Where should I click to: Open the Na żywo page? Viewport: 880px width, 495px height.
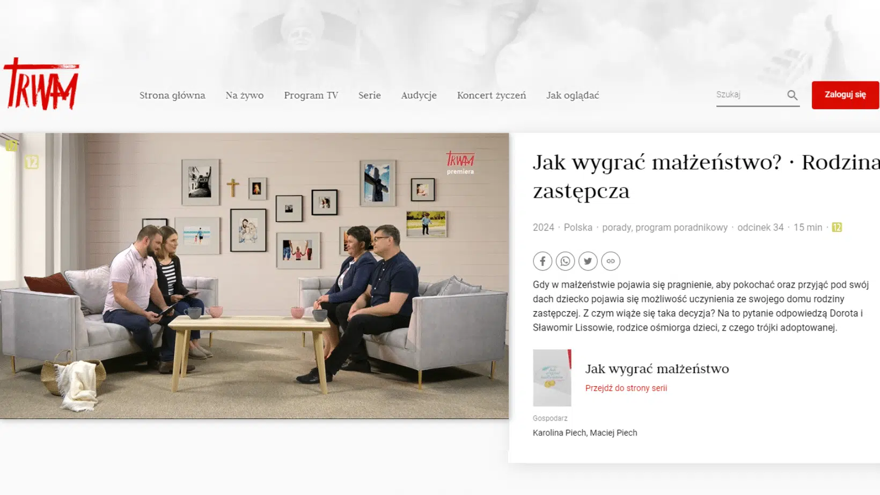click(x=244, y=95)
